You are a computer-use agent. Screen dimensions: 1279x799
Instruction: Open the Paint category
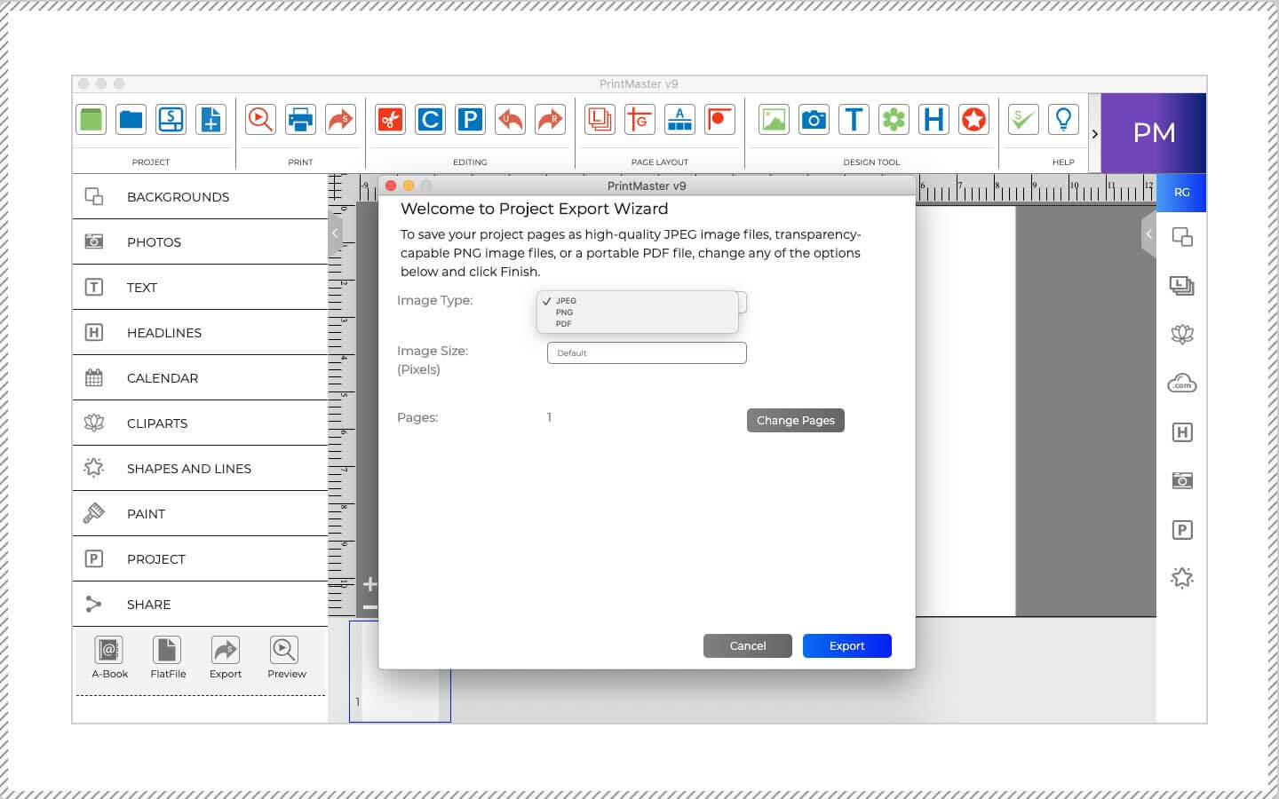[200, 513]
